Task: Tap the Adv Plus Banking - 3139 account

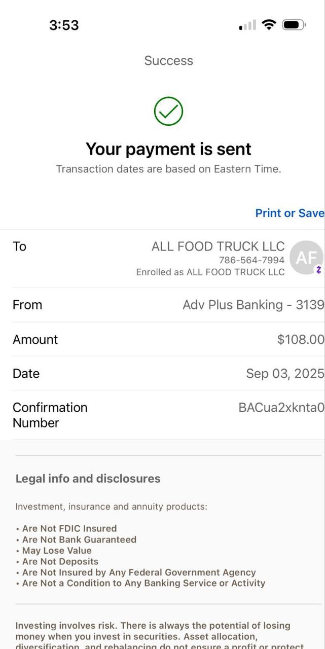Action: (x=253, y=305)
